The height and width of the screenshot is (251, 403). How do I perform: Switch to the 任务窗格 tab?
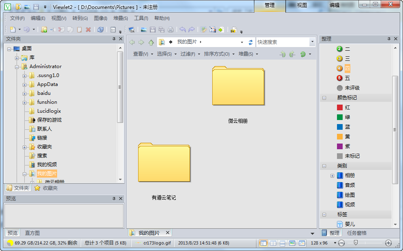(356, 233)
